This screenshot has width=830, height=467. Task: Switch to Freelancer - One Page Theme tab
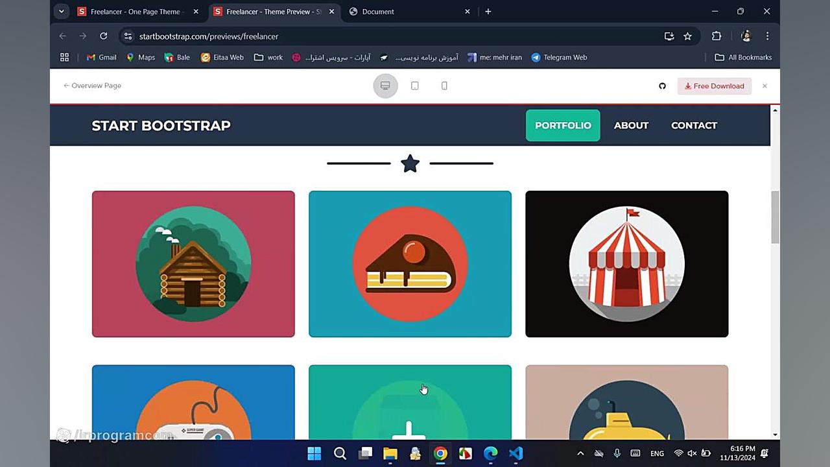tap(136, 12)
